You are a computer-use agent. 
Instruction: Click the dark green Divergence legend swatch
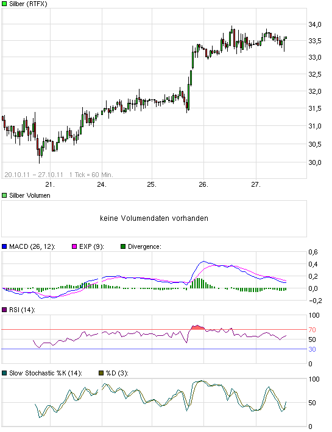click(123, 246)
